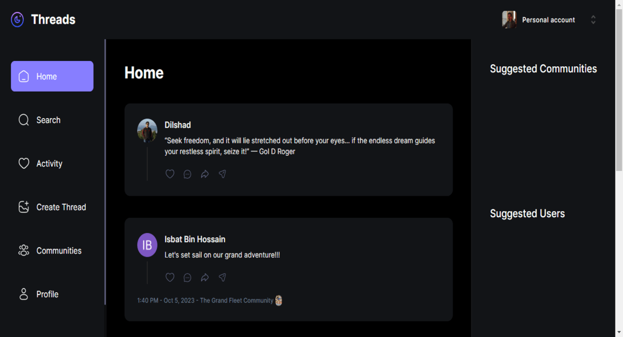This screenshot has width=623, height=337.
Task: Open the Activity section via the heart icon
Action: [x=24, y=163]
